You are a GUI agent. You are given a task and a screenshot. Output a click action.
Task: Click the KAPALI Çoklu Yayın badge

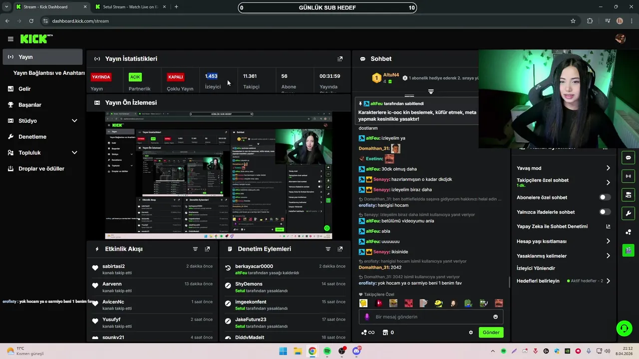pos(176,77)
